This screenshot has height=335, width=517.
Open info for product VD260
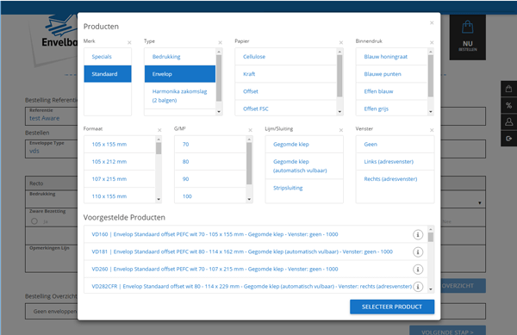(418, 270)
